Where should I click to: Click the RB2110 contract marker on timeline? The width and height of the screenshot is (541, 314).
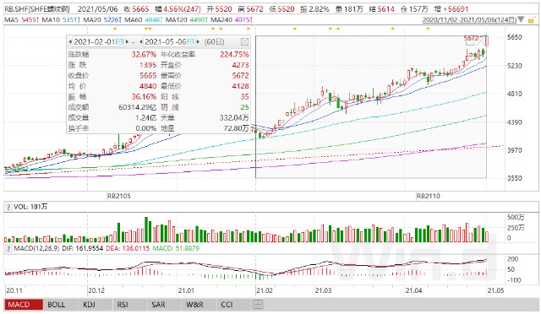click(429, 196)
